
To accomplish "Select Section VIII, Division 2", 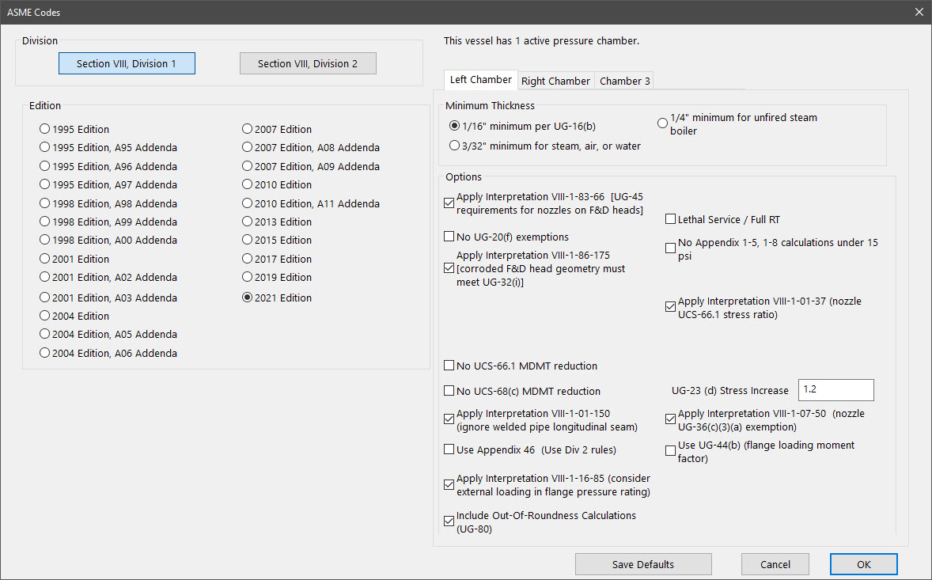I will pyautogui.click(x=308, y=63).
